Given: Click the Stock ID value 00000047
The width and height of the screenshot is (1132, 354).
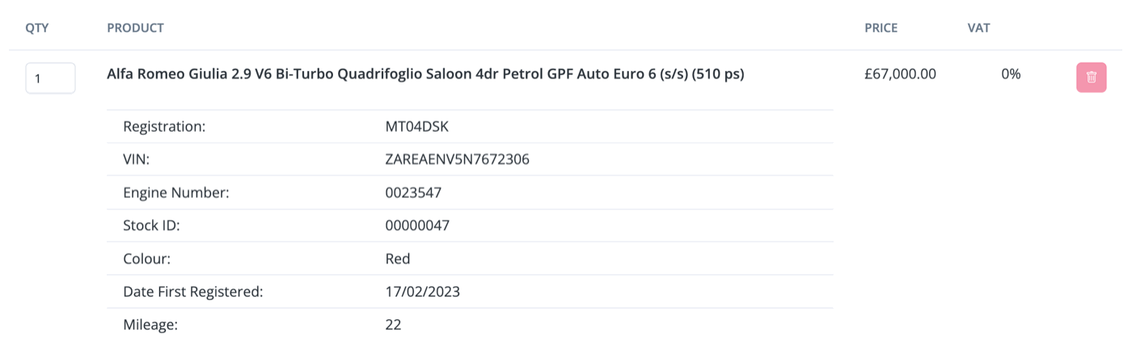Looking at the screenshot, I should tap(417, 225).
